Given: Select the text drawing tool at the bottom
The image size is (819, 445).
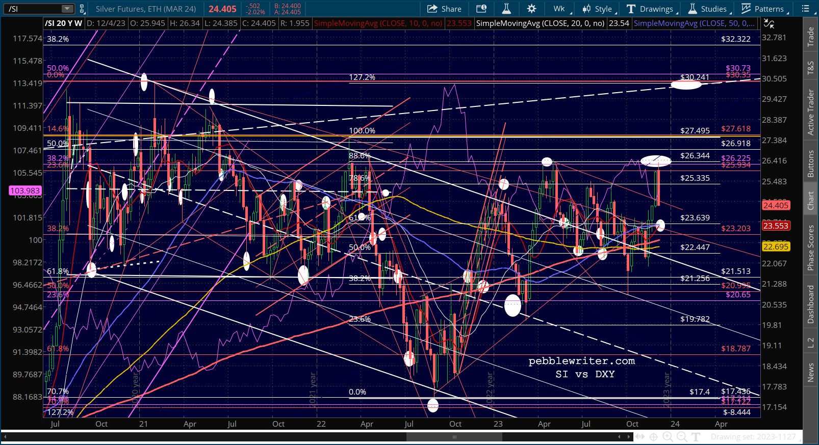Looking at the screenshot, I should tap(696, 436).
